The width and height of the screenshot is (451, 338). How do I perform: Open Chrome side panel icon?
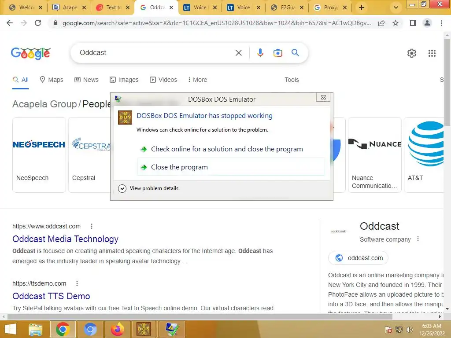coord(413,23)
